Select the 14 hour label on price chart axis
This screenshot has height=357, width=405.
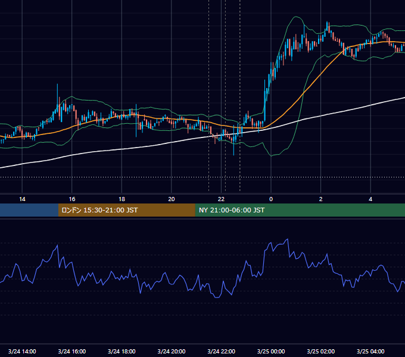tap(22, 199)
